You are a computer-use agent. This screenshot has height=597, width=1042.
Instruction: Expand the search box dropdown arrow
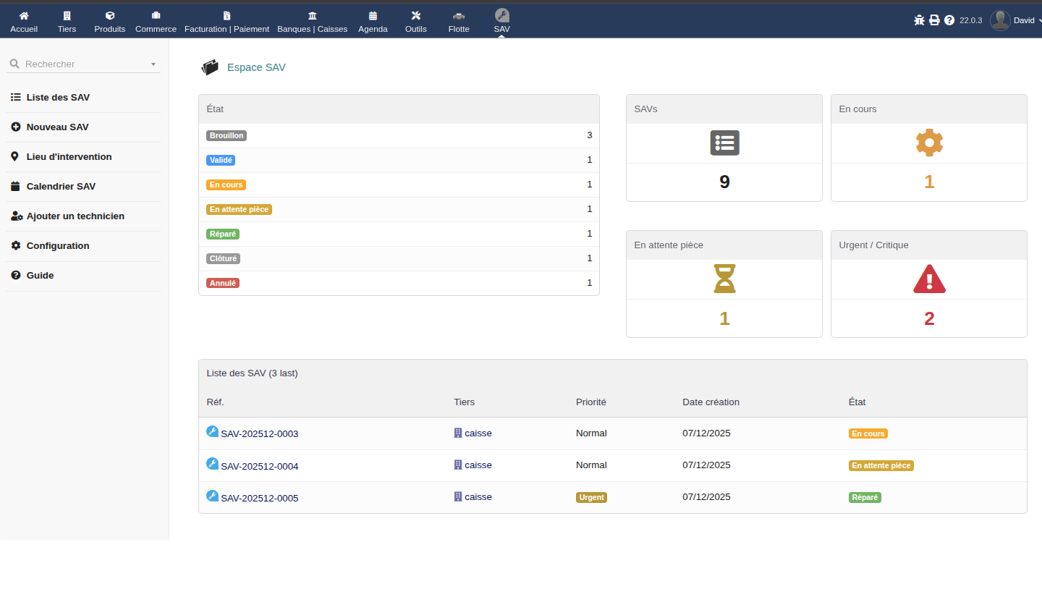coord(153,64)
